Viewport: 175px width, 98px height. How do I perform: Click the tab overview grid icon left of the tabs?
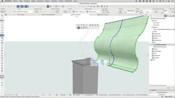point(6,15)
